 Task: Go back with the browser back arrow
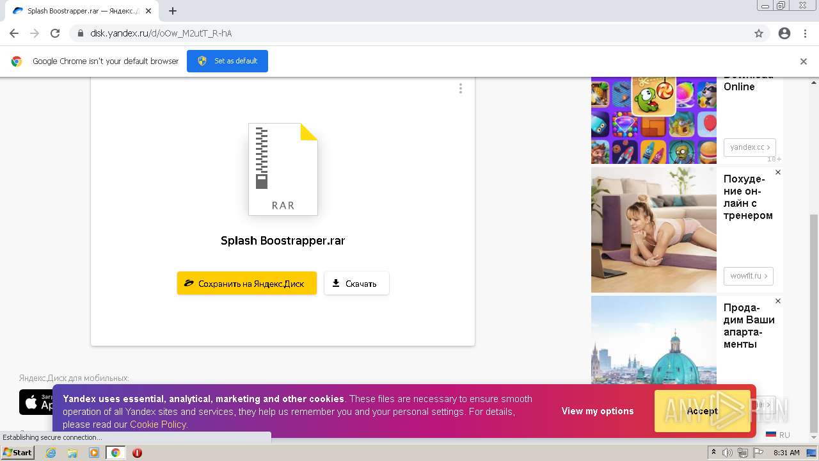14,33
